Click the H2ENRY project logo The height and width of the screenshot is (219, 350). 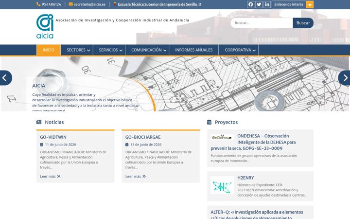[x=222, y=185]
